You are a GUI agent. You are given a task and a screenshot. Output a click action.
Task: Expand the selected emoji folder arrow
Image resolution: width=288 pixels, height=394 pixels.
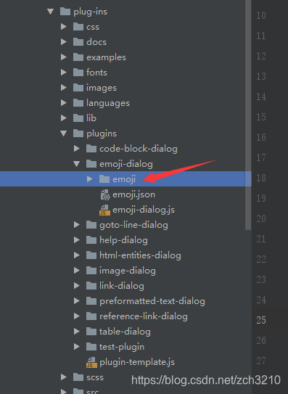(x=89, y=179)
